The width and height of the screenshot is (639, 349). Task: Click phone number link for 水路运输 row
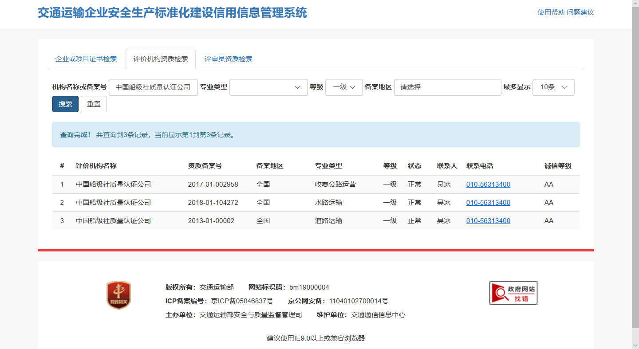(488, 203)
